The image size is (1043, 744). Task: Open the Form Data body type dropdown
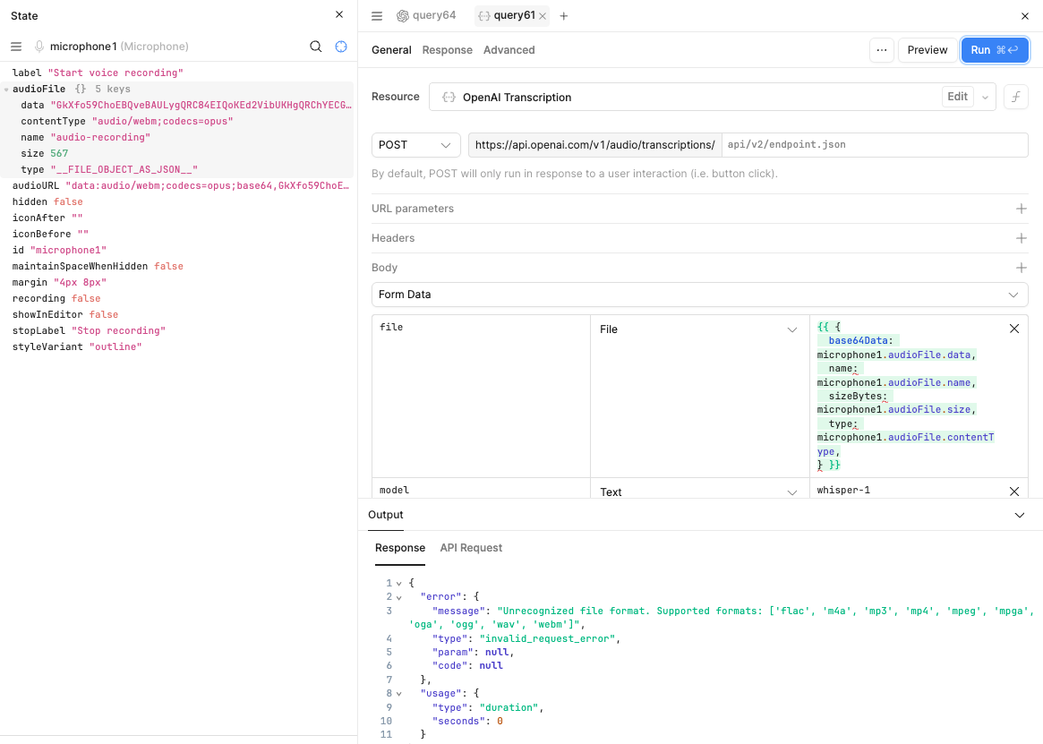(700, 295)
